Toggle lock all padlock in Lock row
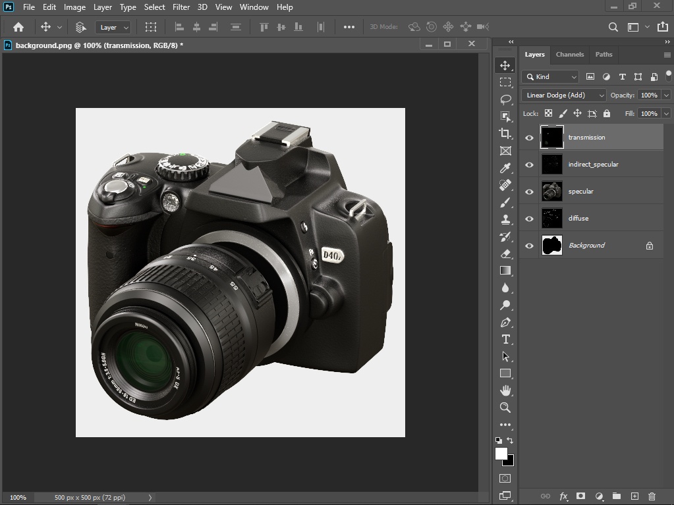 tap(607, 113)
